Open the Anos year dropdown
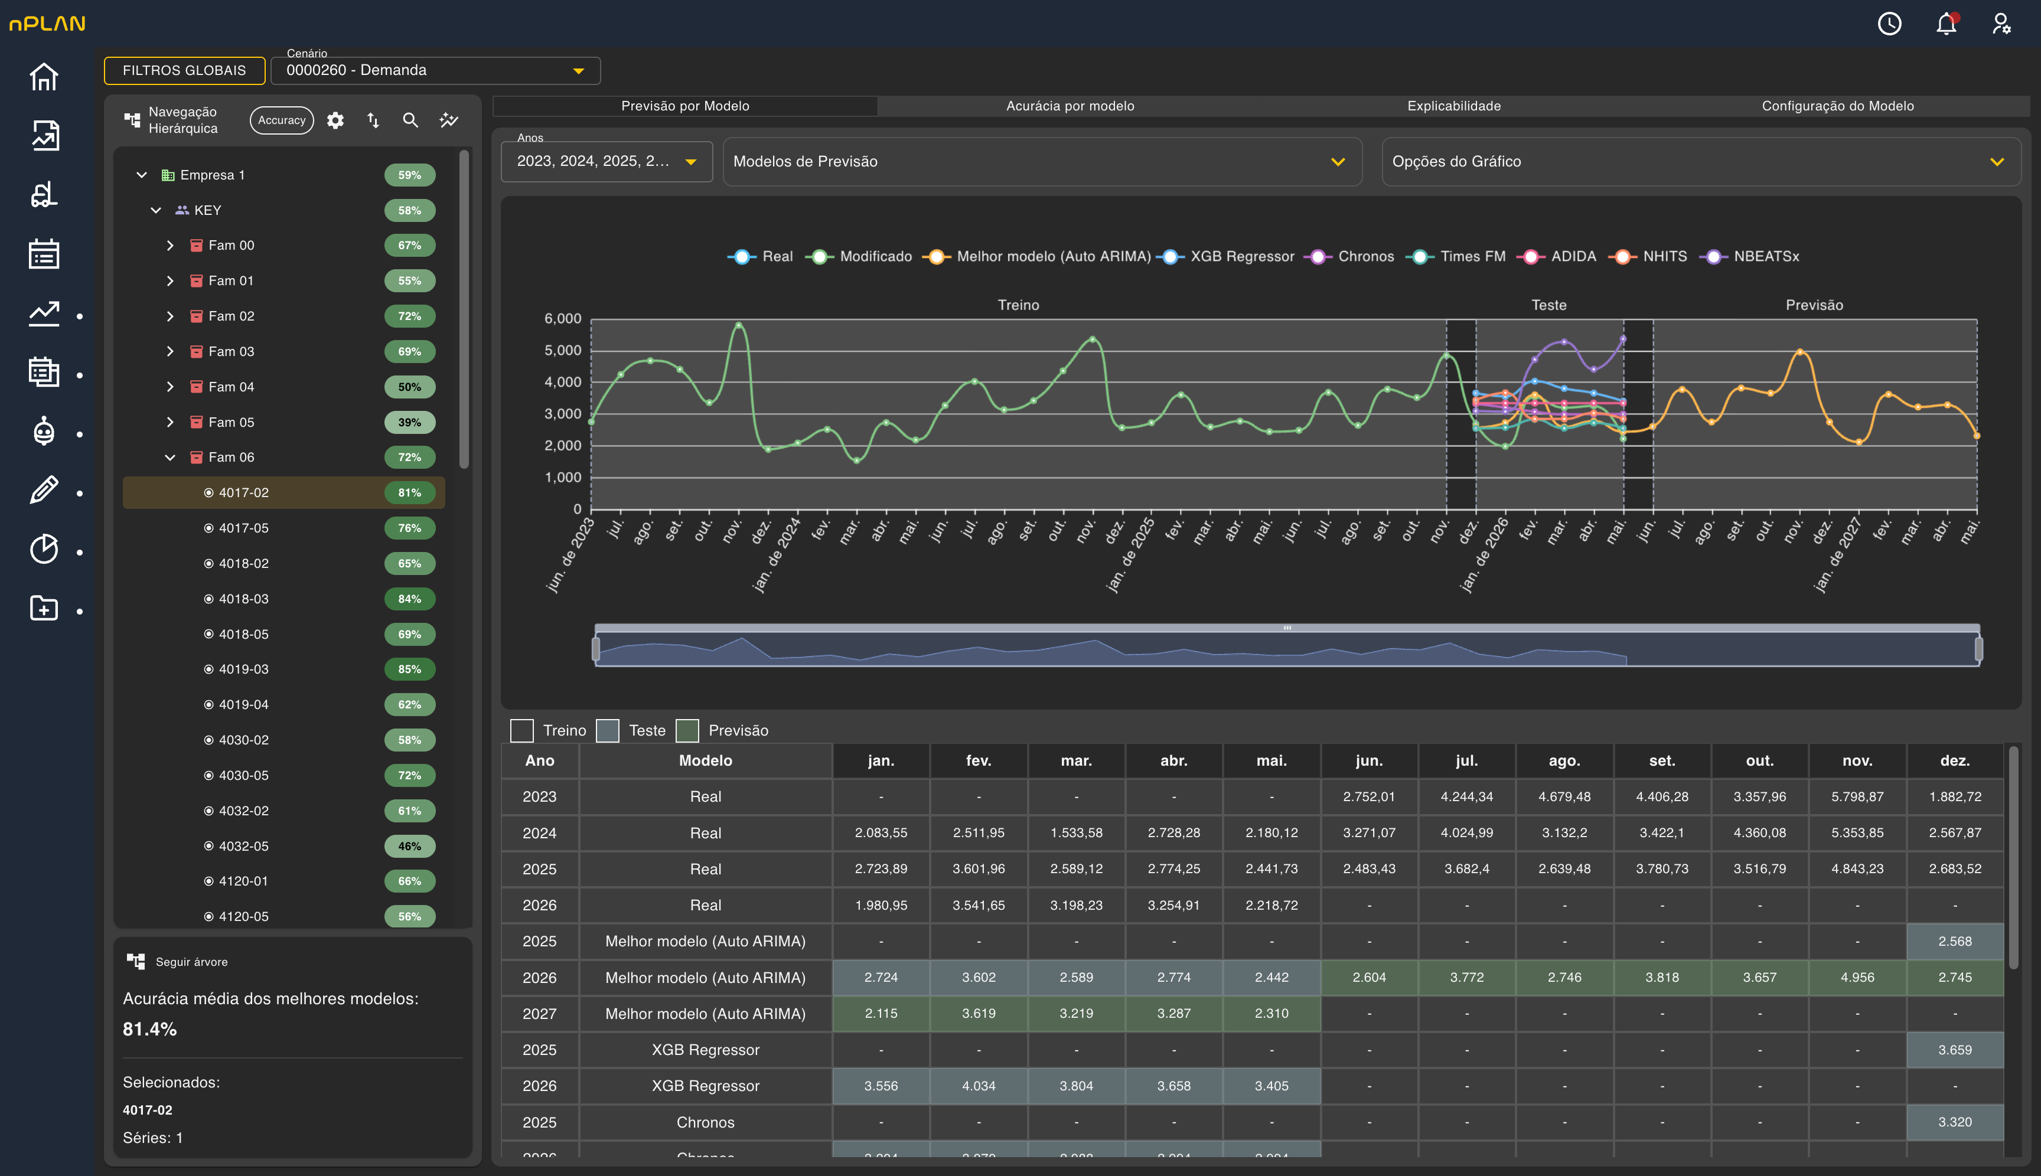The image size is (2041, 1176). pyautogui.click(x=607, y=161)
